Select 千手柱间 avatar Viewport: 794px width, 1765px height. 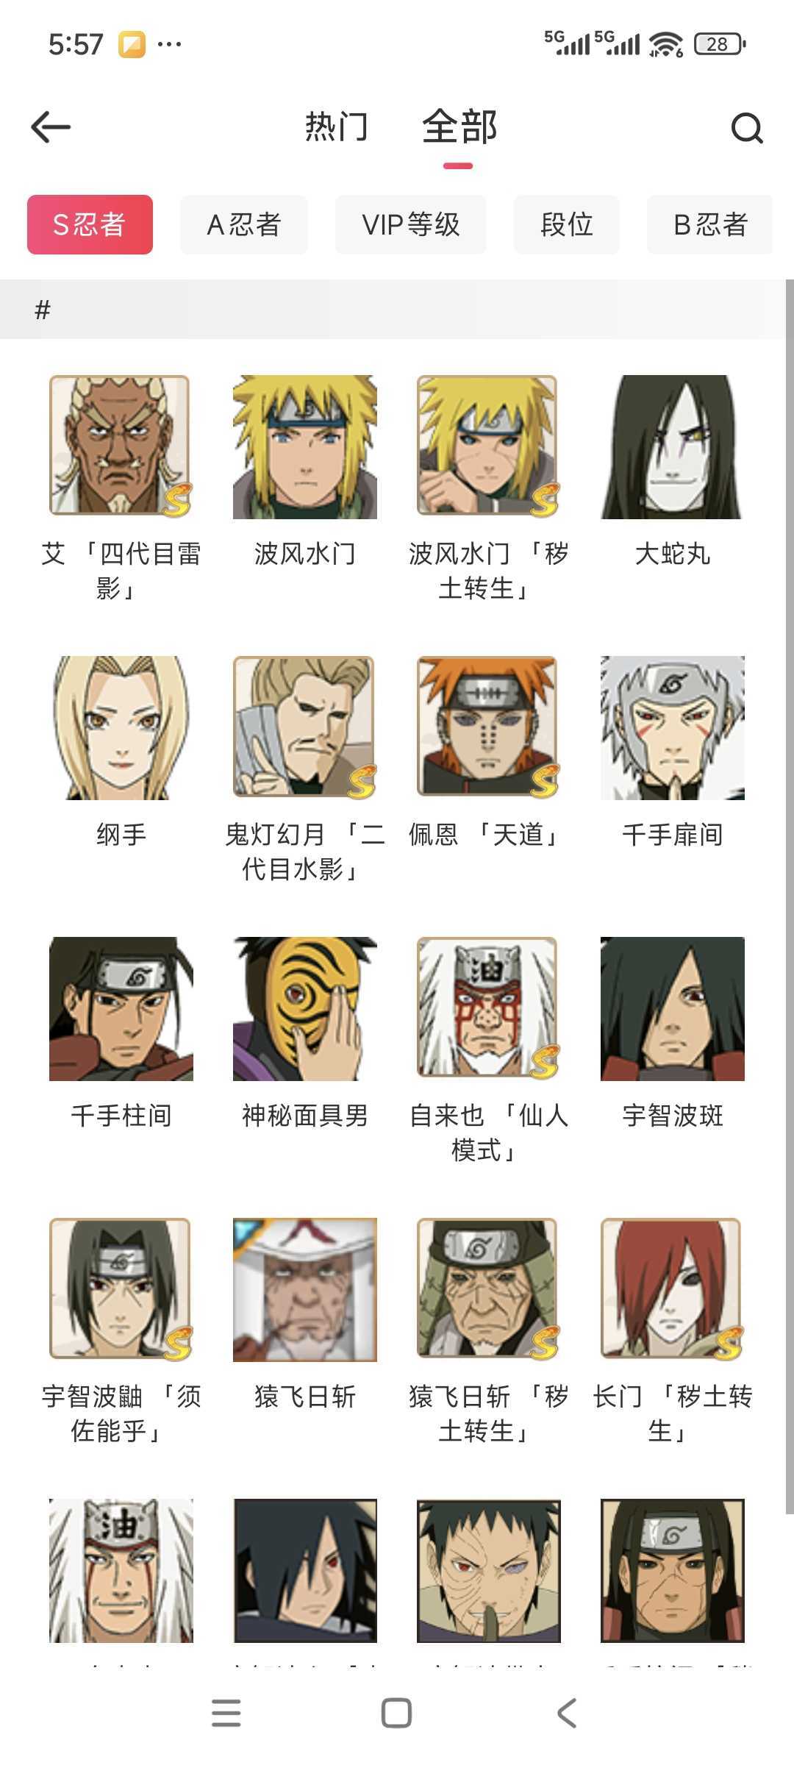point(121,1009)
